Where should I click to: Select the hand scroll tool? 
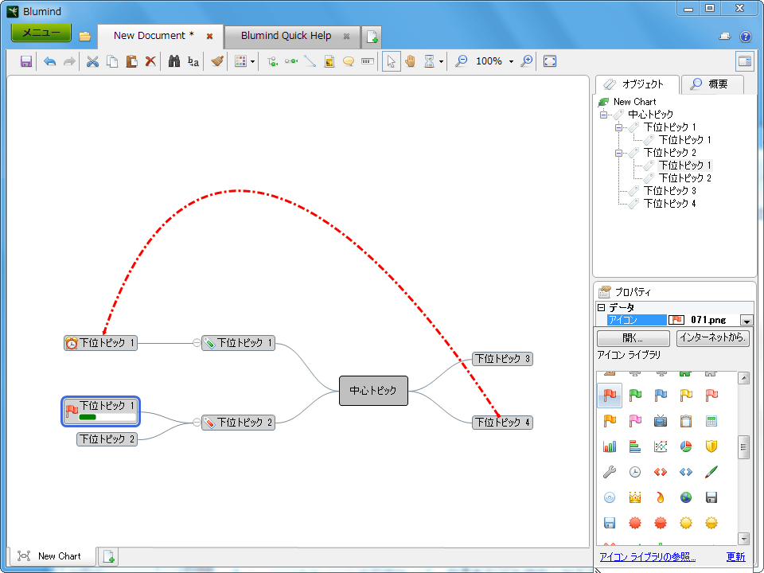click(x=411, y=61)
